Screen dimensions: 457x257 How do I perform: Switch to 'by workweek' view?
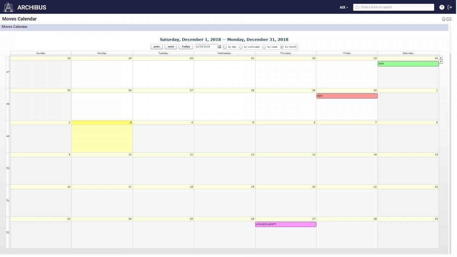click(241, 46)
